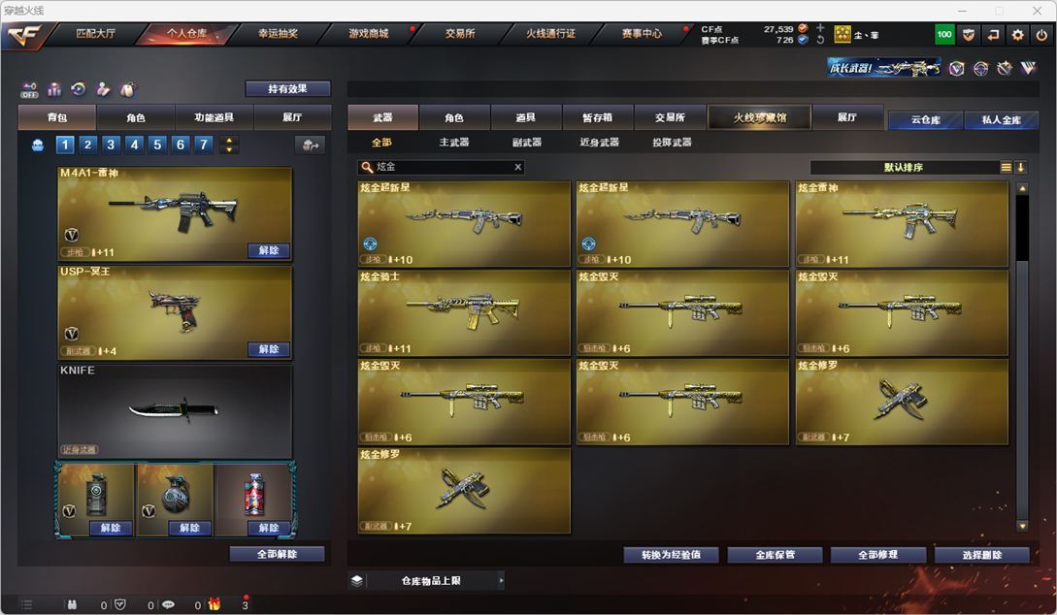
Task: Switch to backpack slot number 7
Action: click(203, 145)
